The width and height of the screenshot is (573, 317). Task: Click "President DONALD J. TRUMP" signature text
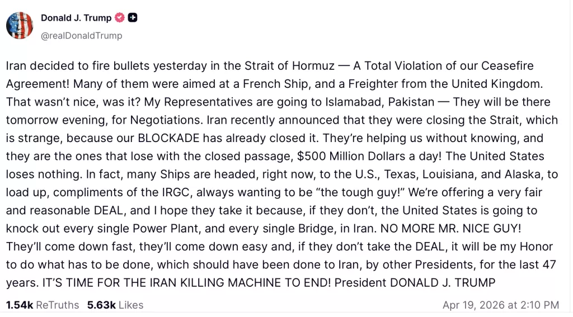pyautogui.click(x=415, y=283)
